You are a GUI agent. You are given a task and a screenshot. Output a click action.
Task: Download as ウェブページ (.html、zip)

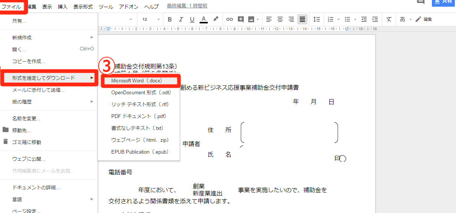point(139,140)
